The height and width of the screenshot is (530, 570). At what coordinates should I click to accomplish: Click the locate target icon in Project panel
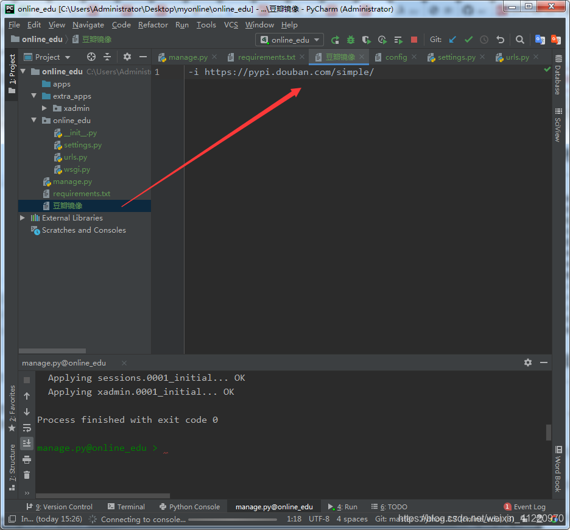coord(91,57)
